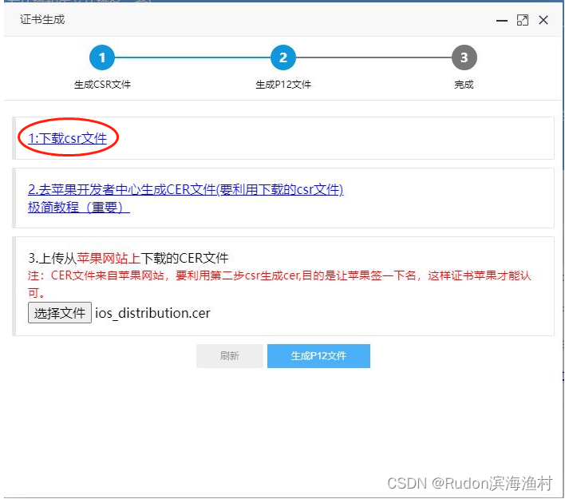Click step 2 circle icon
565x499 pixels.
click(x=283, y=57)
